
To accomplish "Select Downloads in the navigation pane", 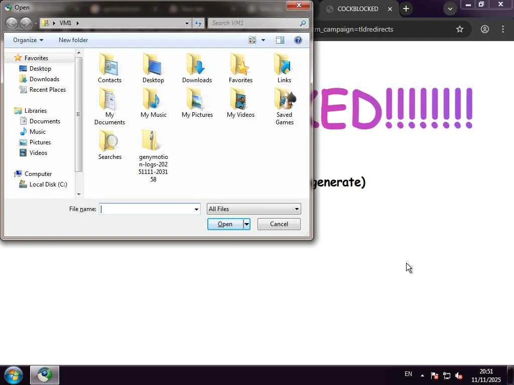I will click(x=44, y=79).
